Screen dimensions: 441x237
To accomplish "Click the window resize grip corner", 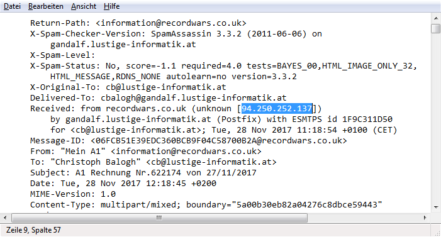I will point(437,233).
